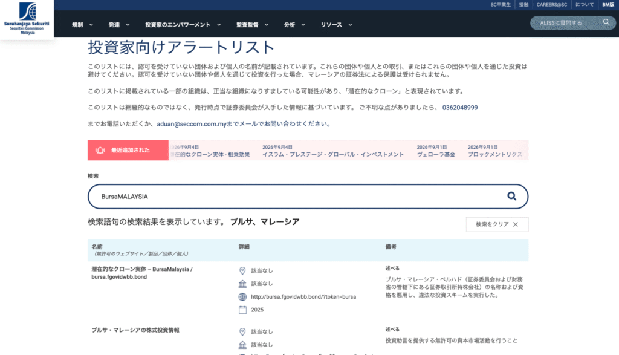Expand 投資家のエンパワーメント menu chevron
Screen dimensions: 619x355
[219, 25]
